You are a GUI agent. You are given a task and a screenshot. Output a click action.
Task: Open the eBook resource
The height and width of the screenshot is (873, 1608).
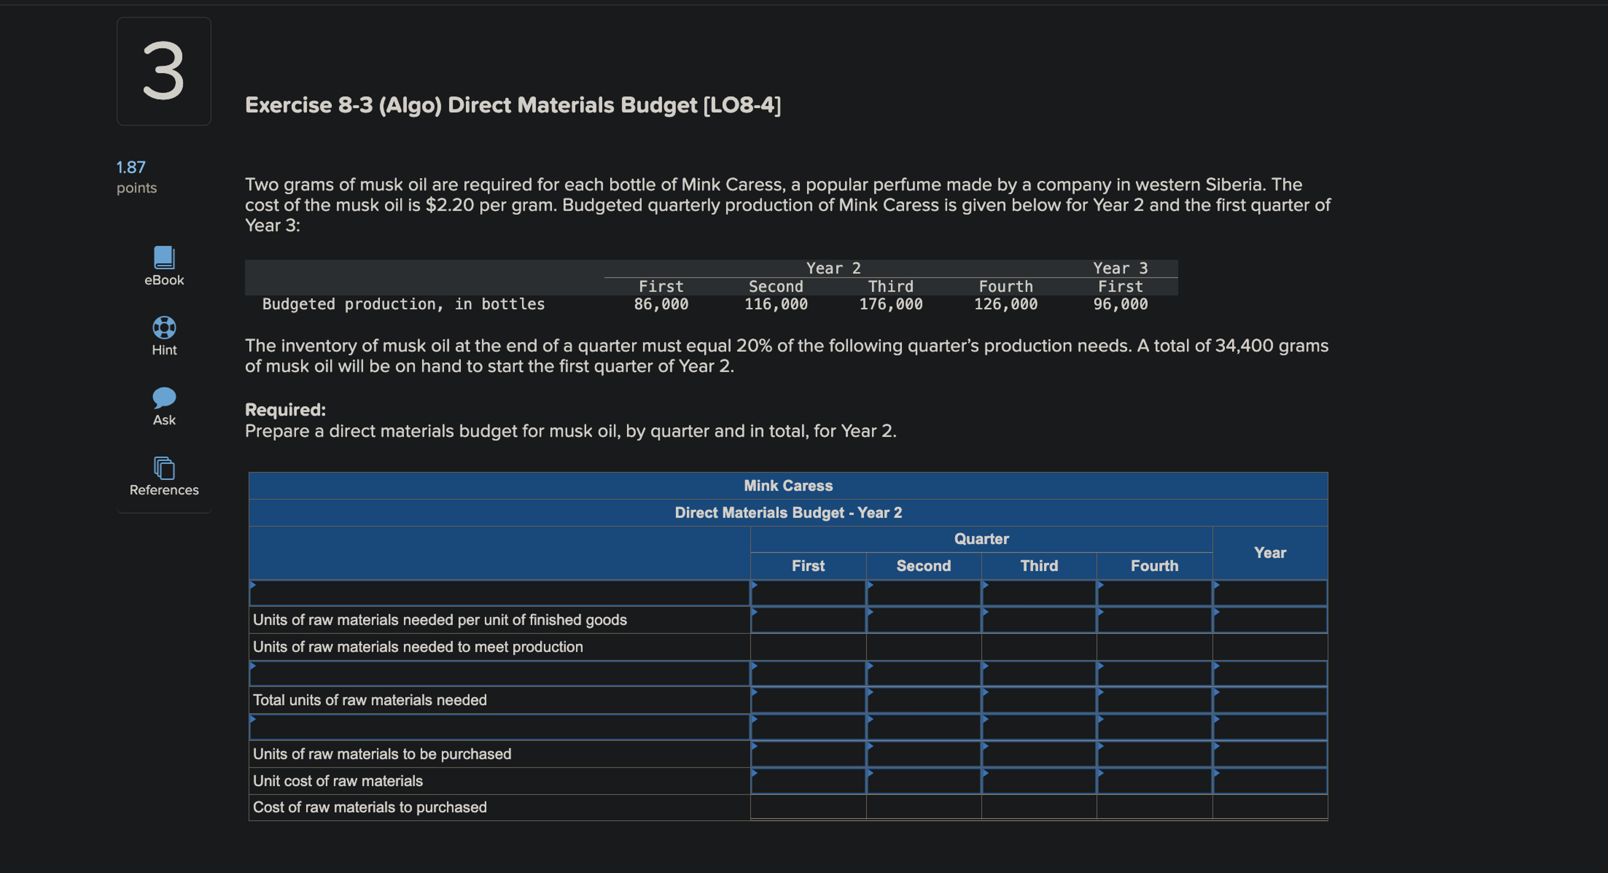164,265
